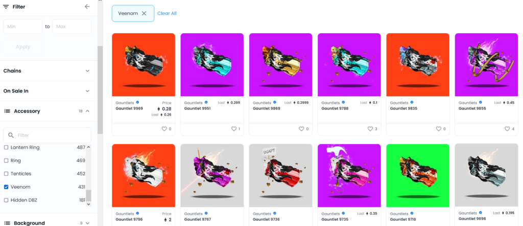Favorite Gauntlet 9951 using heart icon
Image resolution: width=523 pixels, height=226 pixels.
233,129
